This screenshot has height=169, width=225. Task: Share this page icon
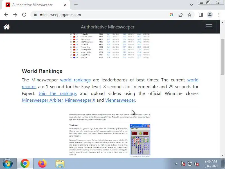pos(181,15)
